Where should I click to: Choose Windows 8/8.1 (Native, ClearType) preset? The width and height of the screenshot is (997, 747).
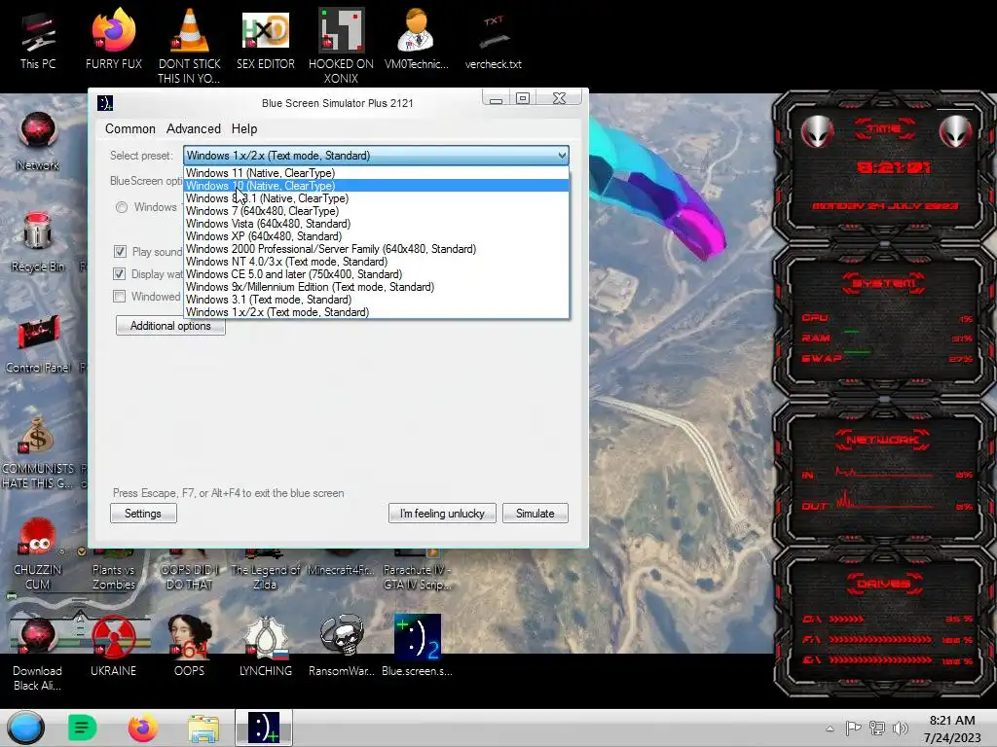376,198
